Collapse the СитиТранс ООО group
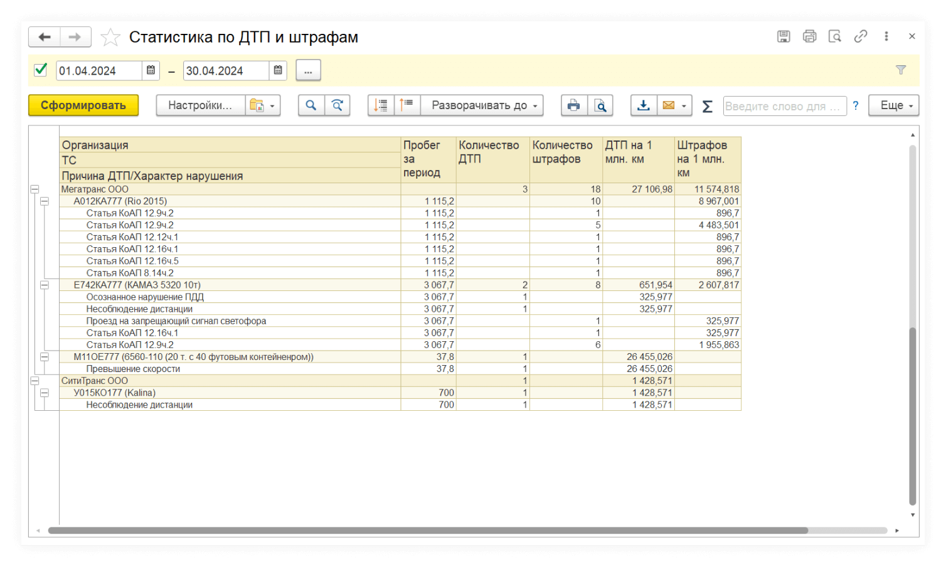The height and width of the screenshot is (567, 946). point(35,381)
